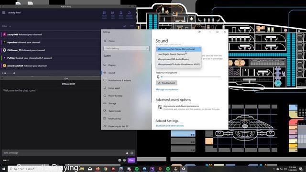This screenshot has width=306, height=172.
Task: Open the Filter dropdown in Activity feed
Action: [6, 26]
